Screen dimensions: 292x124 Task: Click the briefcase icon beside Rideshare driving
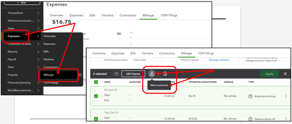pyautogui.click(x=250, y=96)
